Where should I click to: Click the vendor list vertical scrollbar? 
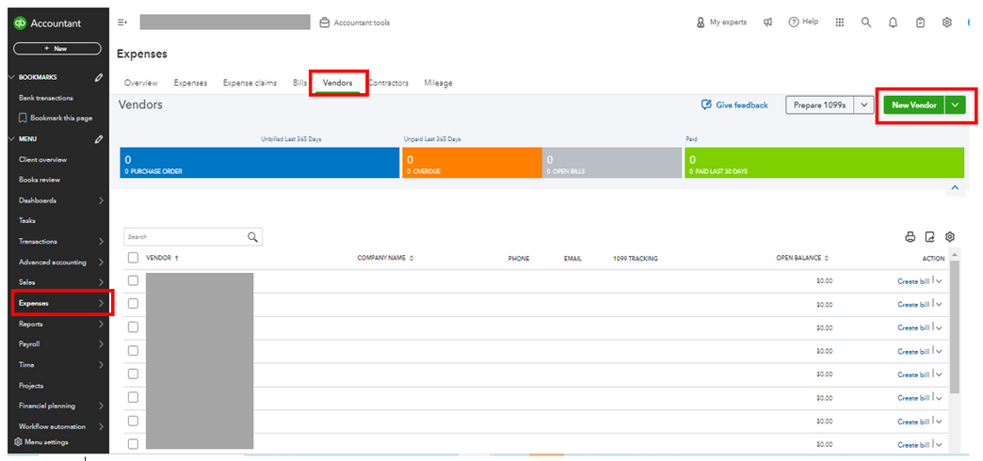click(955, 326)
